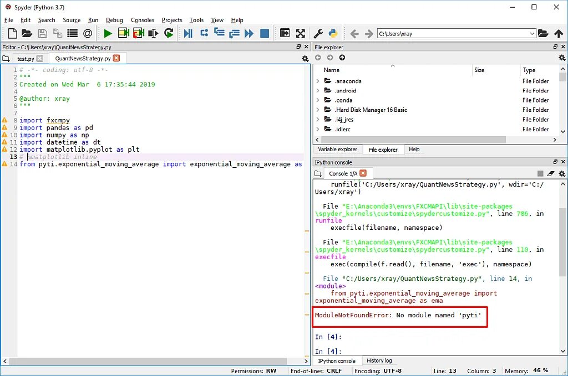The width and height of the screenshot is (568, 376).
Task: Click IPython console vertical scrollbar
Action: 562,242
